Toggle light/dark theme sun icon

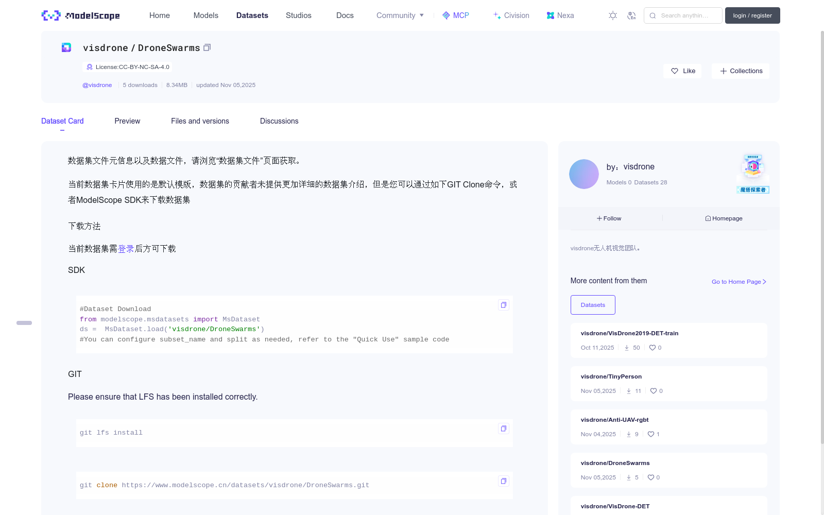[x=613, y=15]
